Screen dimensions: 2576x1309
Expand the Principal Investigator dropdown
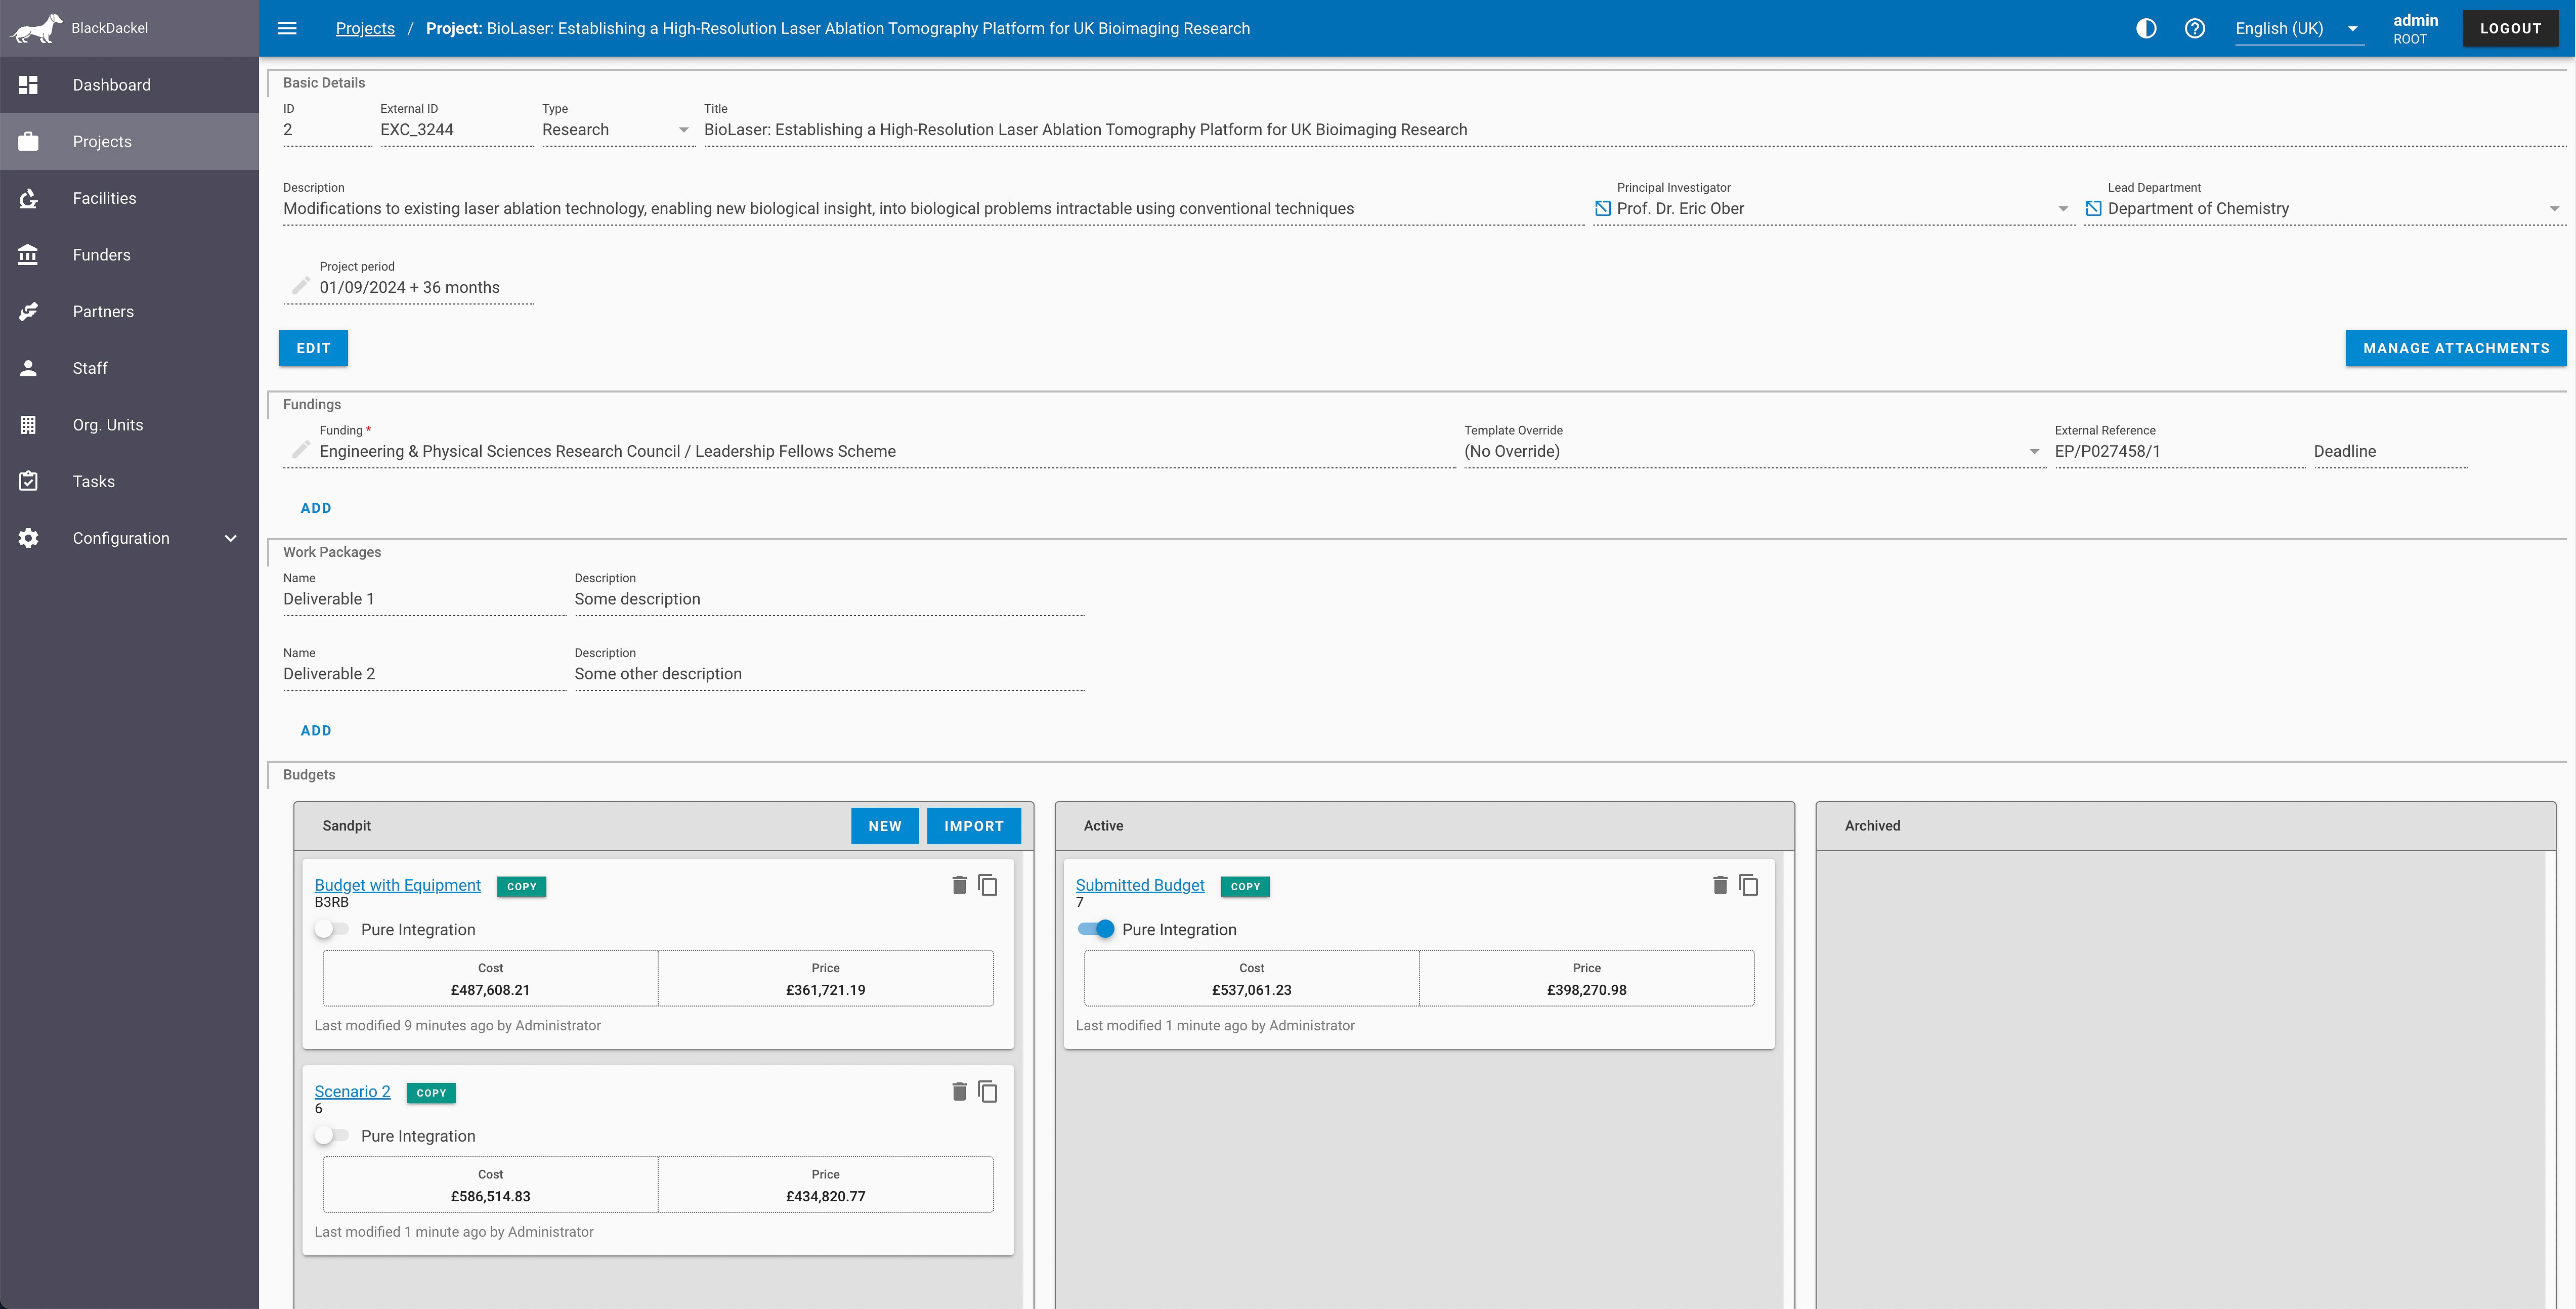pos(2063,209)
